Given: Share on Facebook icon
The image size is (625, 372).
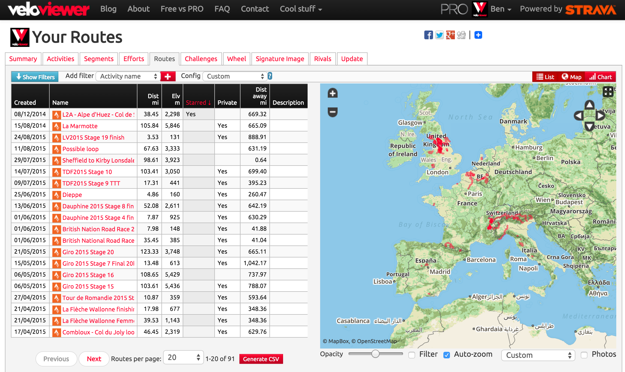Looking at the screenshot, I should [428, 35].
